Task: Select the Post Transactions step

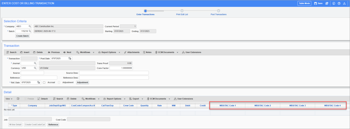Action: (218, 11)
